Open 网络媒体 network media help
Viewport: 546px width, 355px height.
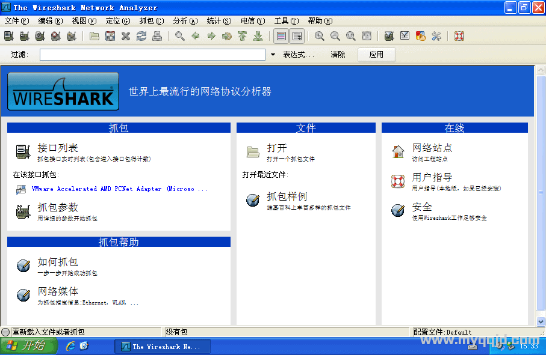[x=58, y=291]
